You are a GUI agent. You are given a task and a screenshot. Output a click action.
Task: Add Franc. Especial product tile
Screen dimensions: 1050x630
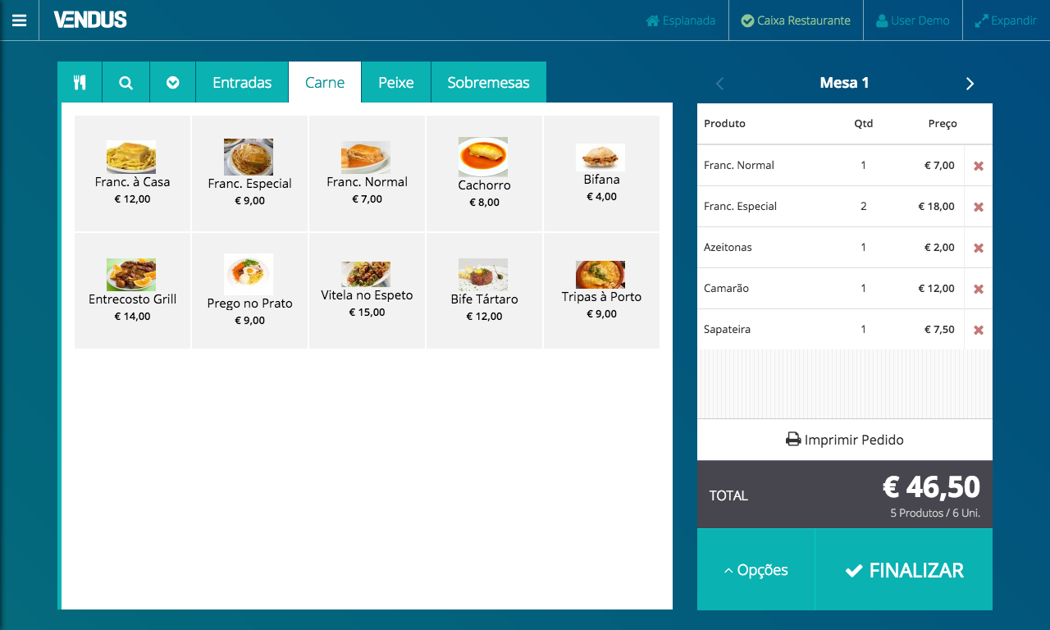point(249,173)
